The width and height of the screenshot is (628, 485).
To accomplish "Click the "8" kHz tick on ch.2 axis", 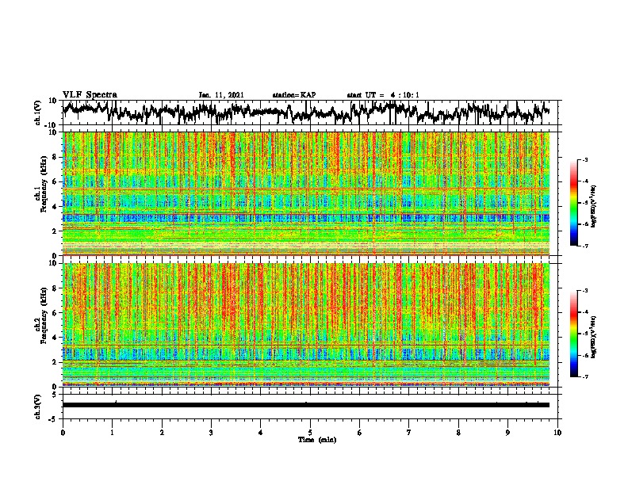I will [x=55, y=288].
